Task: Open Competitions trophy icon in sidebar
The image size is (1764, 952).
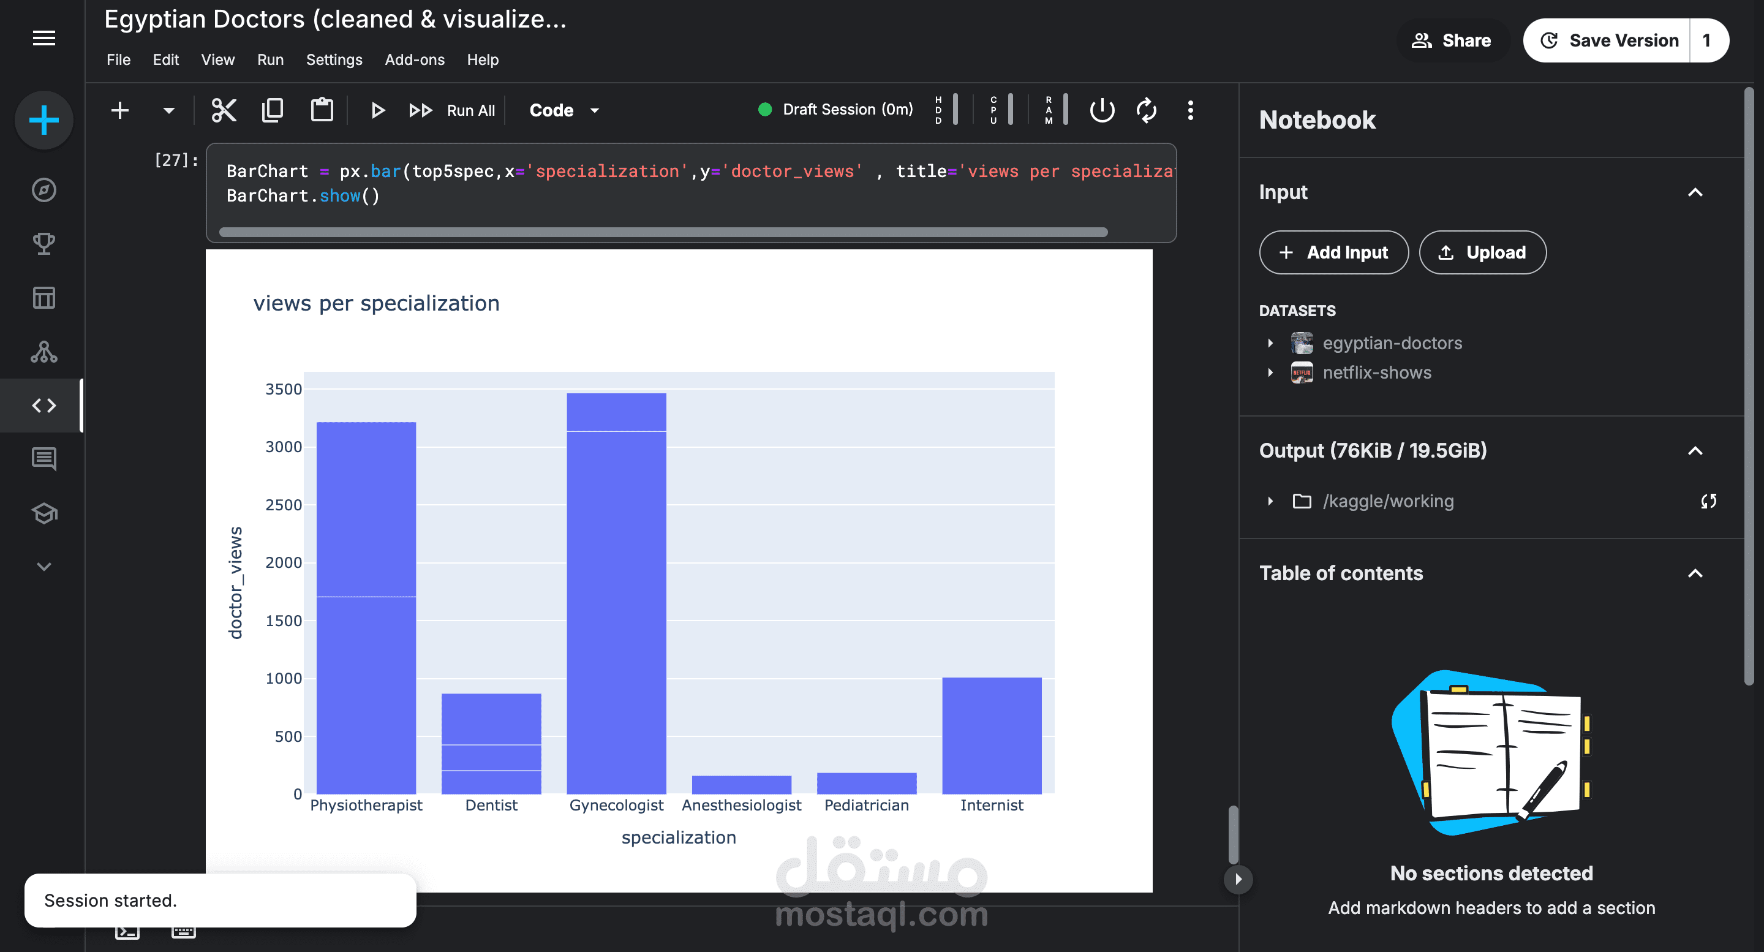Action: tap(44, 244)
